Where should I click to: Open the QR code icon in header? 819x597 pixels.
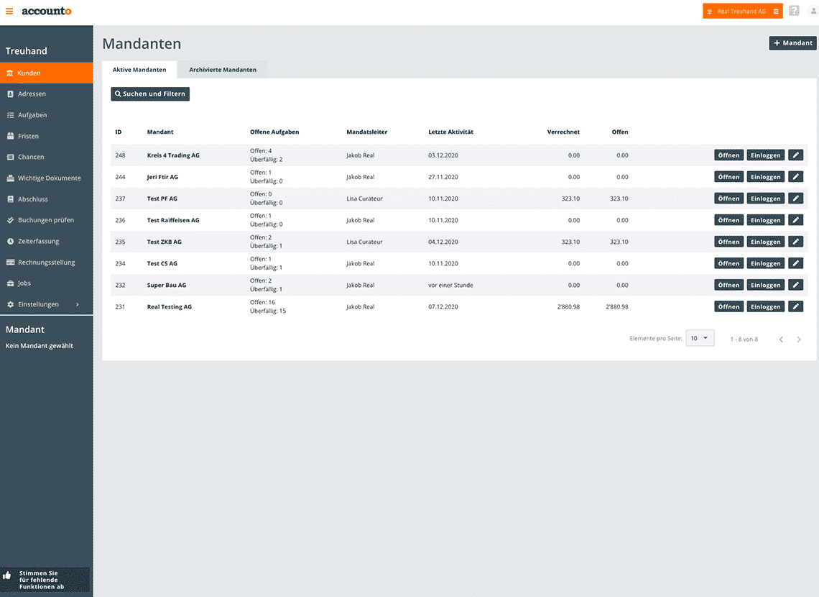[794, 12]
